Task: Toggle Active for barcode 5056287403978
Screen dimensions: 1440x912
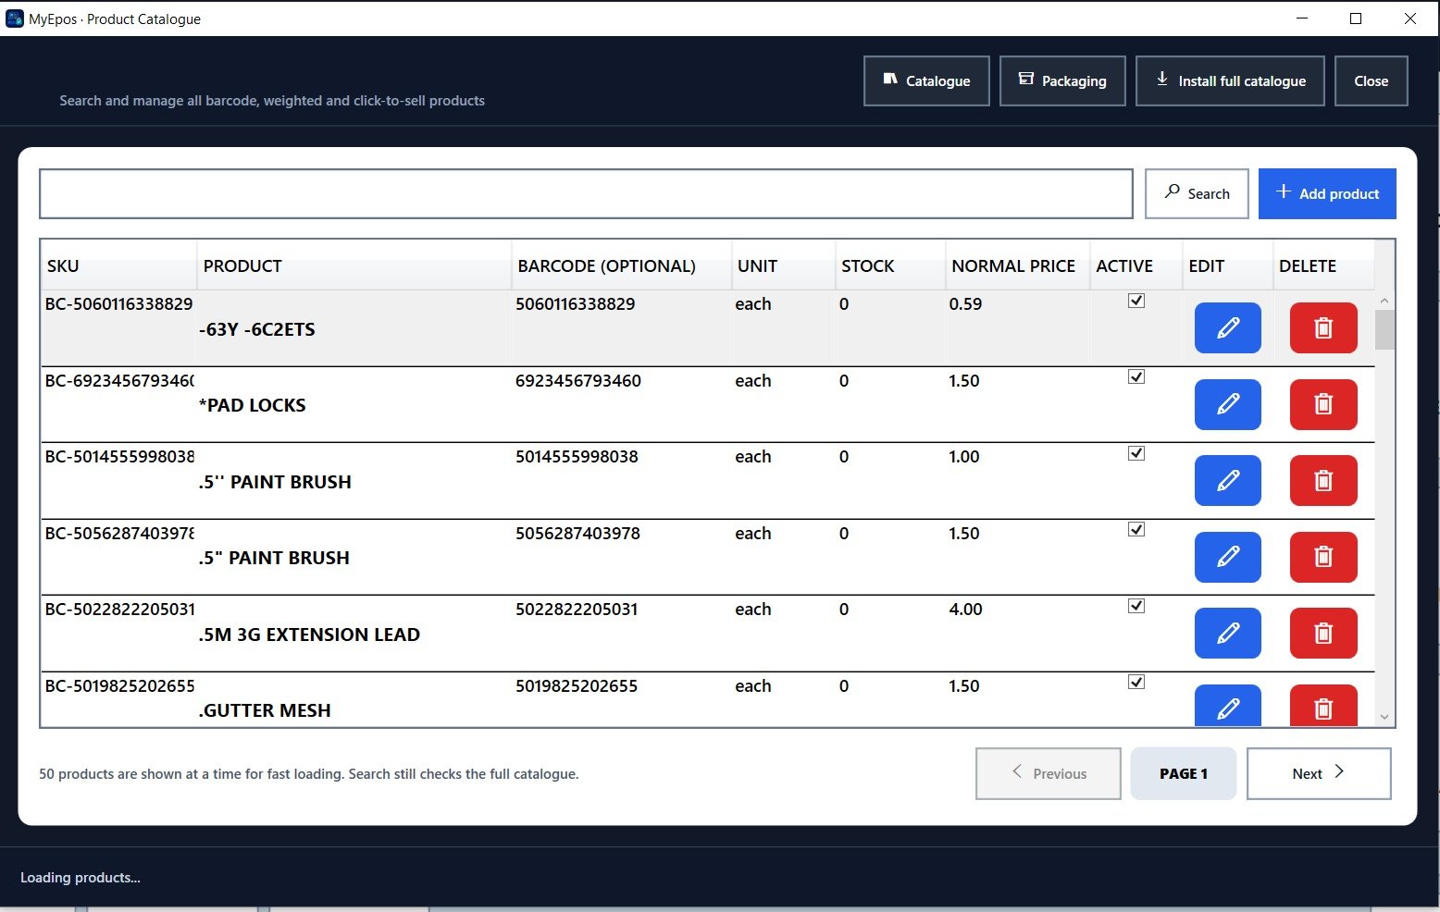Action: pyautogui.click(x=1136, y=529)
